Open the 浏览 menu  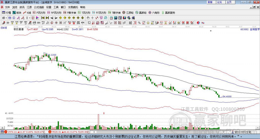[14, 7]
